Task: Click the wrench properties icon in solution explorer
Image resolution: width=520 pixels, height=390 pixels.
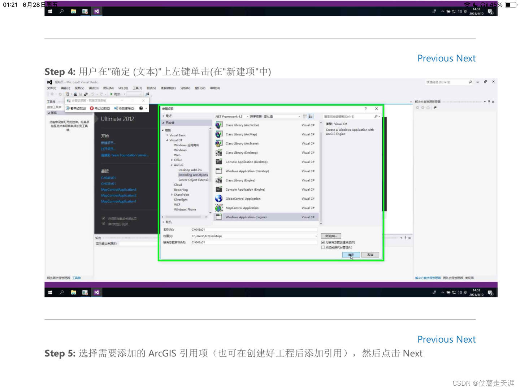Action: 435,108
